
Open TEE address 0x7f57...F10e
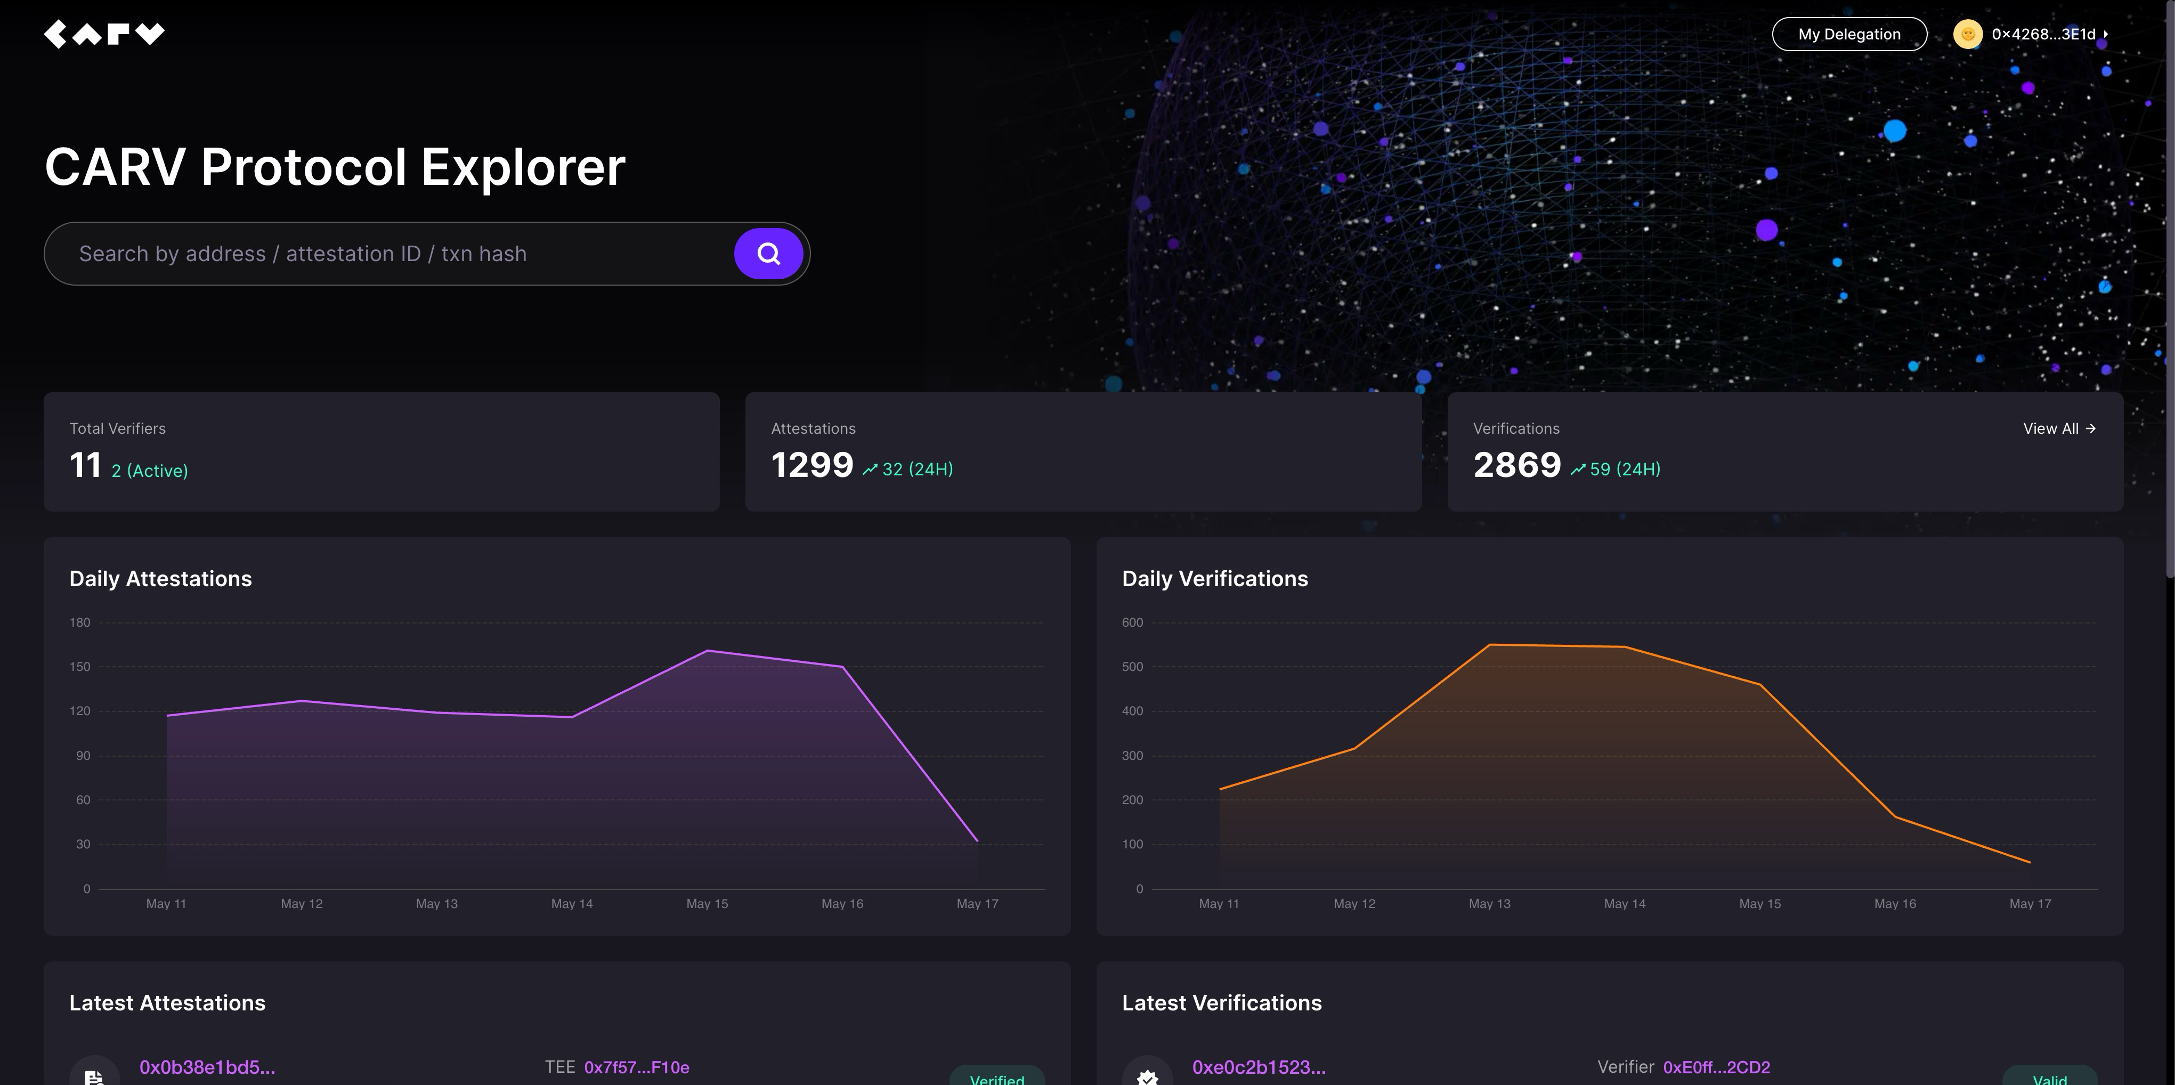[x=637, y=1067]
